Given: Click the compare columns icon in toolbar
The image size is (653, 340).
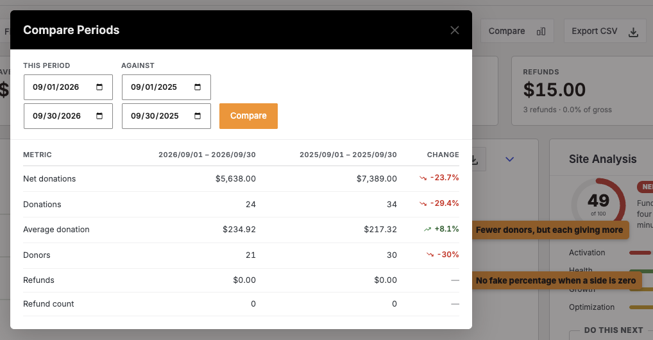Looking at the screenshot, I should coord(541,31).
